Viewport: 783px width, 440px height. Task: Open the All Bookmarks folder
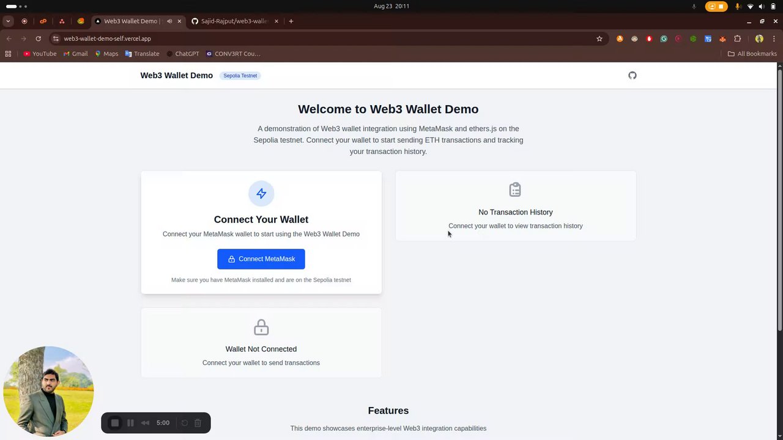click(x=752, y=54)
